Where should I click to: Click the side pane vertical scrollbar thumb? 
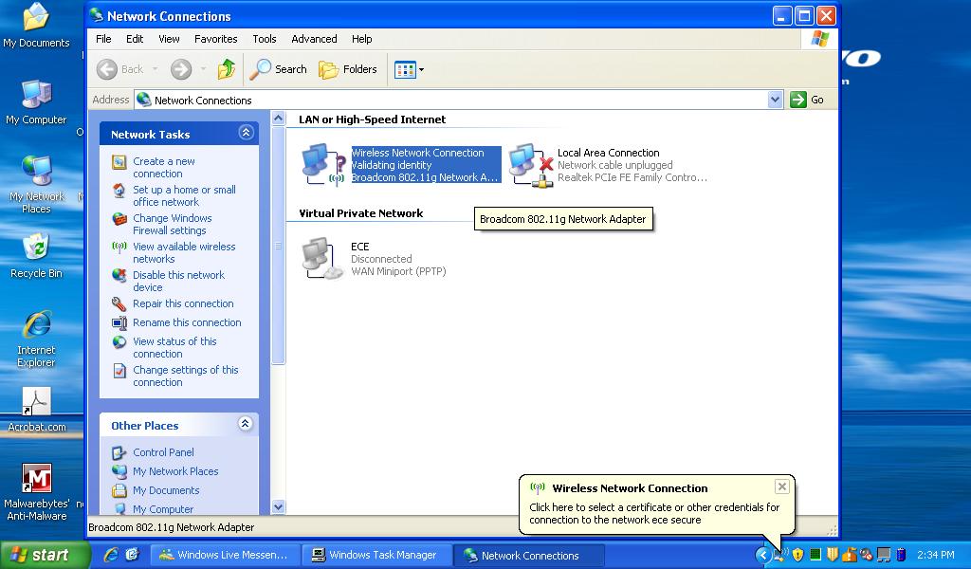pos(278,246)
